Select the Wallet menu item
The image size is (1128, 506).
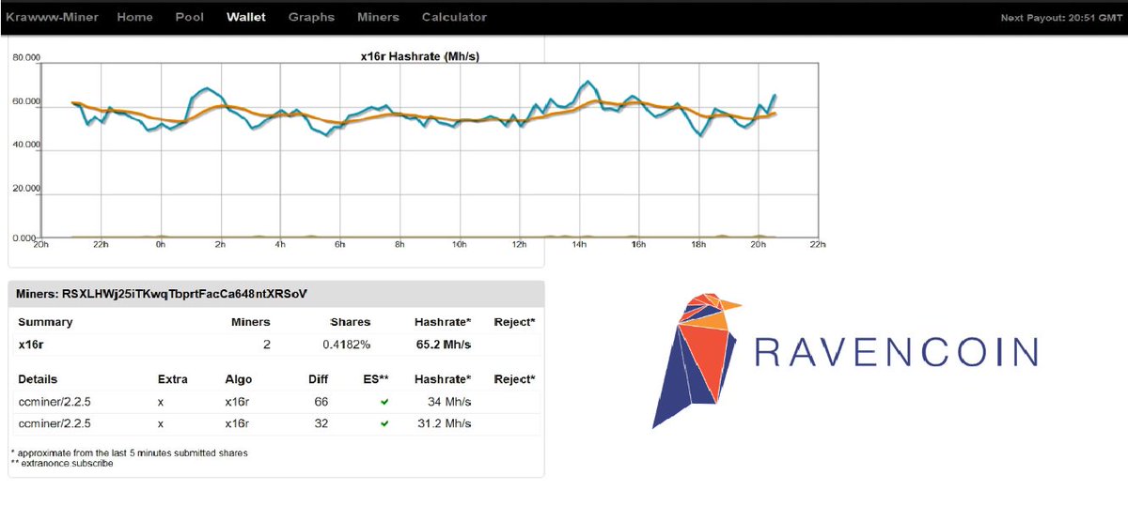(x=246, y=17)
